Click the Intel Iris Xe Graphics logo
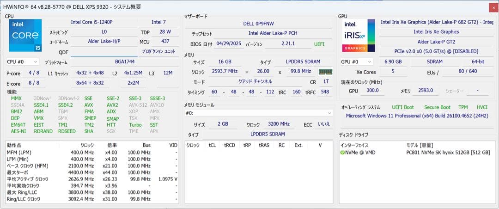 click(358, 35)
